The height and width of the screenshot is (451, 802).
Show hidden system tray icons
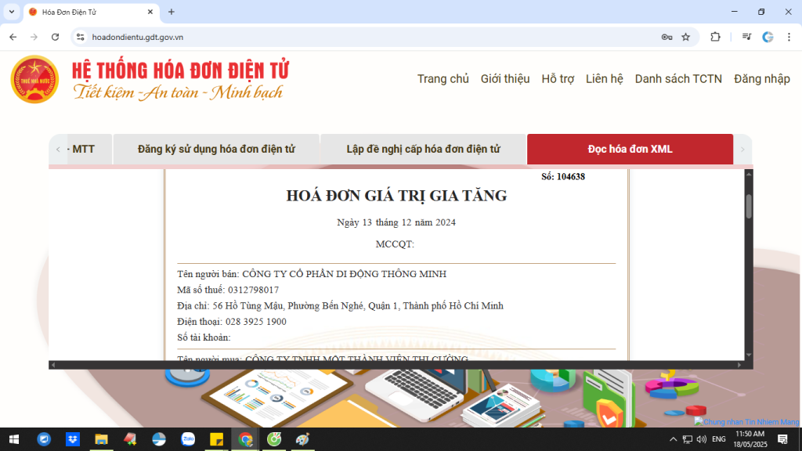tap(673, 439)
